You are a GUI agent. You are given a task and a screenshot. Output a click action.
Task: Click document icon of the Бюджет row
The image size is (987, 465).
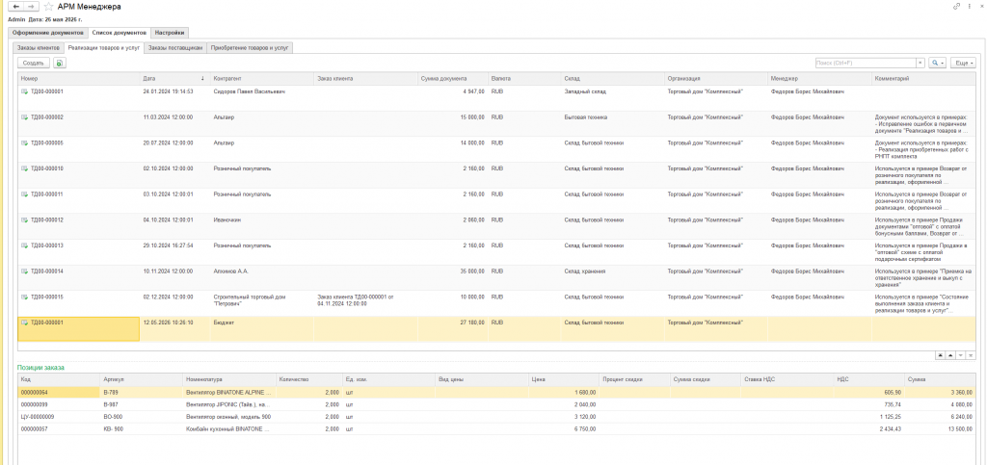pyautogui.click(x=24, y=323)
